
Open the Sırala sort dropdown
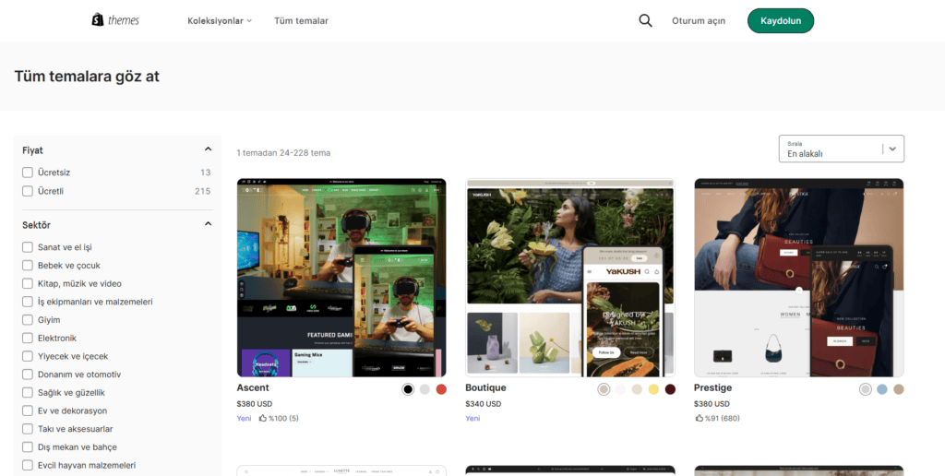pyautogui.click(x=842, y=149)
